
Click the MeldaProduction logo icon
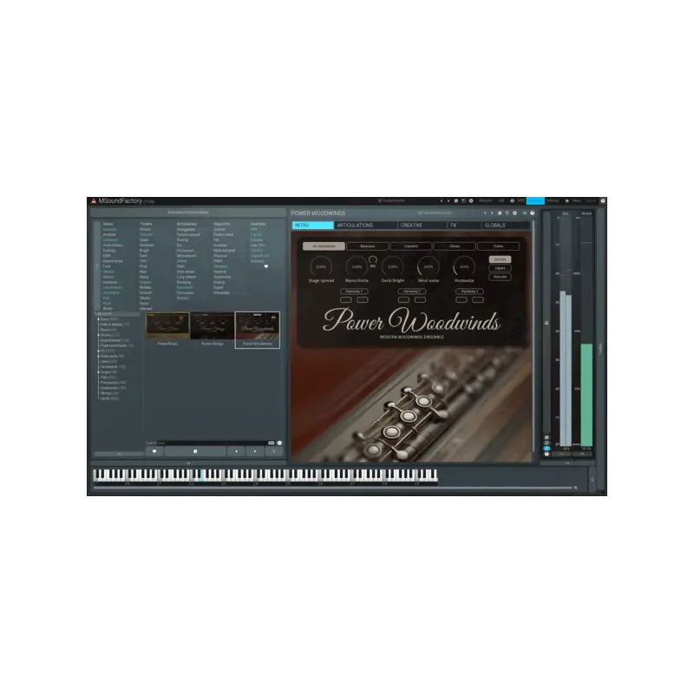tap(94, 201)
